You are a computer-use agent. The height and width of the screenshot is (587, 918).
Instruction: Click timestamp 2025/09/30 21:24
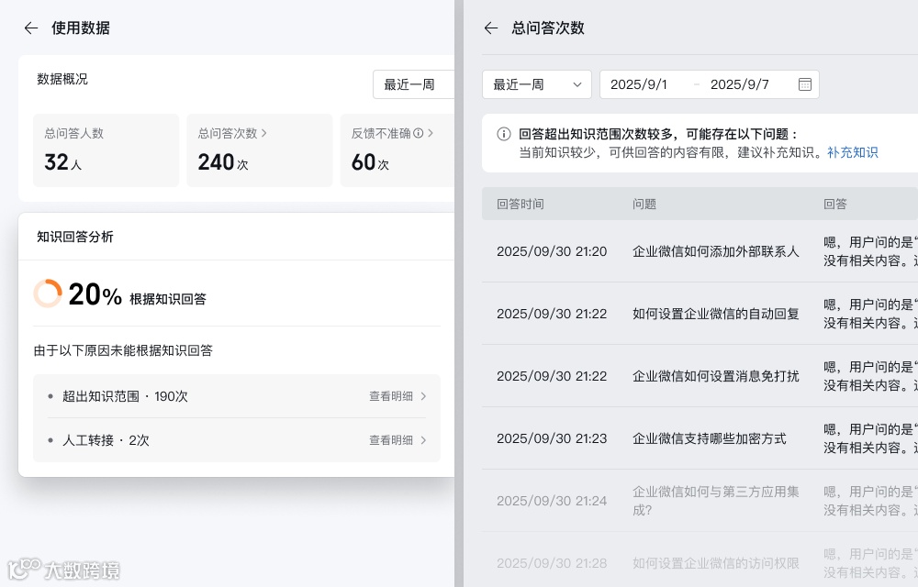click(x=552, y=501)
